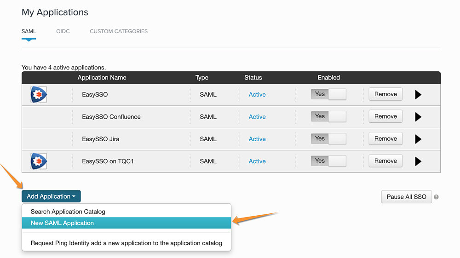Select New SAML Application menu entry

click(126, 223)
